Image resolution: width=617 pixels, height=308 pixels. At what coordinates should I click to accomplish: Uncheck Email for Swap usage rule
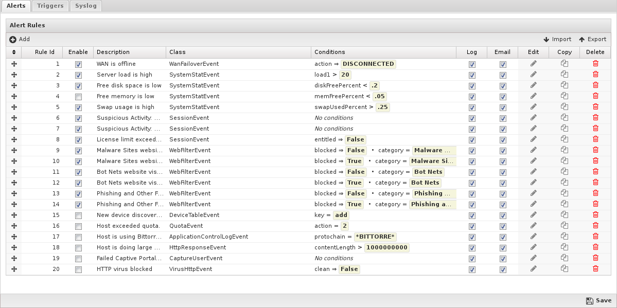[x=502, y=107]
